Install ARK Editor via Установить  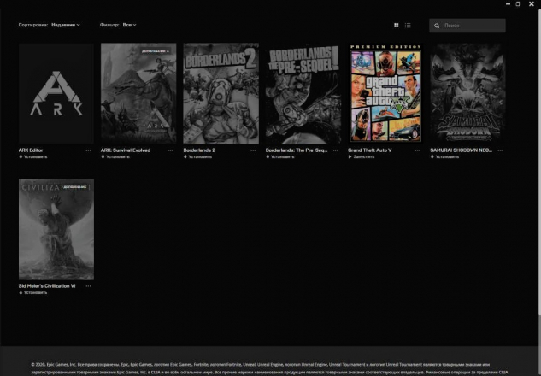pos(33,156)
